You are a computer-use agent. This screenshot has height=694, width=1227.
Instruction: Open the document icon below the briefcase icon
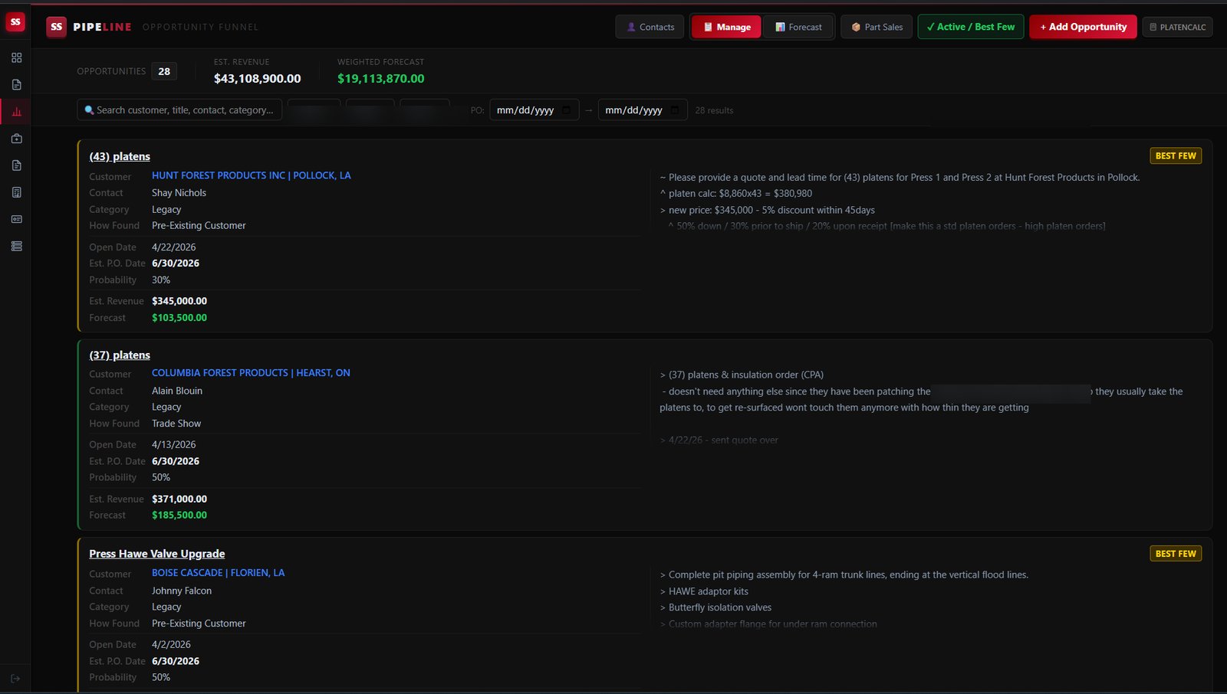tap(16, 165)
